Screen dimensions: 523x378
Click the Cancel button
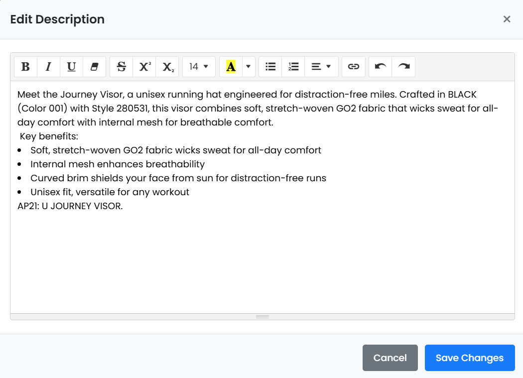390,358
